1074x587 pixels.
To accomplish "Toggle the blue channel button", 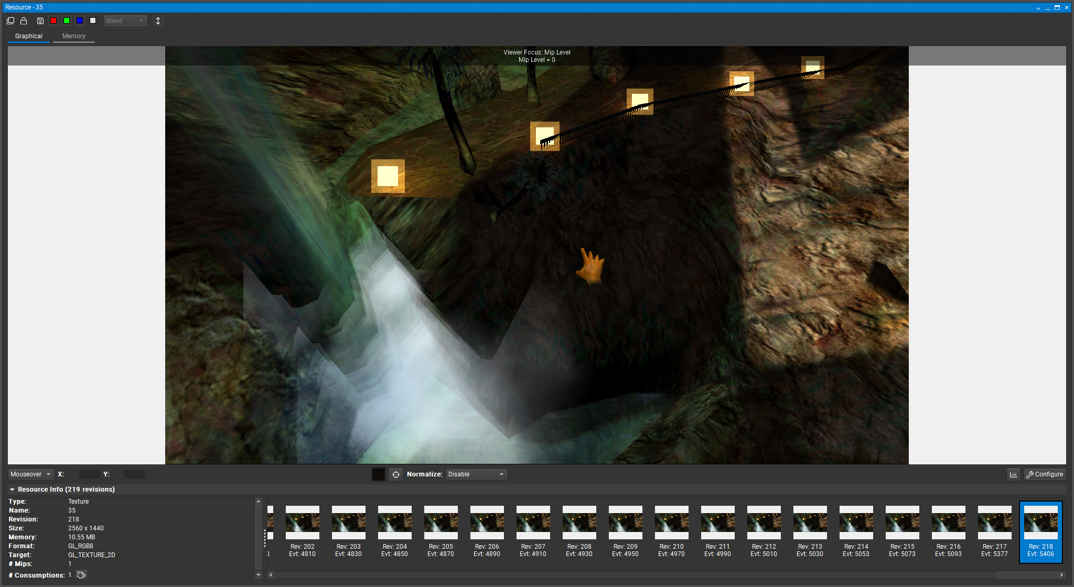I will (x=80, y=20).
